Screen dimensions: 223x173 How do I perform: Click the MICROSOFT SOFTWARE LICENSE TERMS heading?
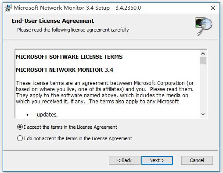(69, 56)
